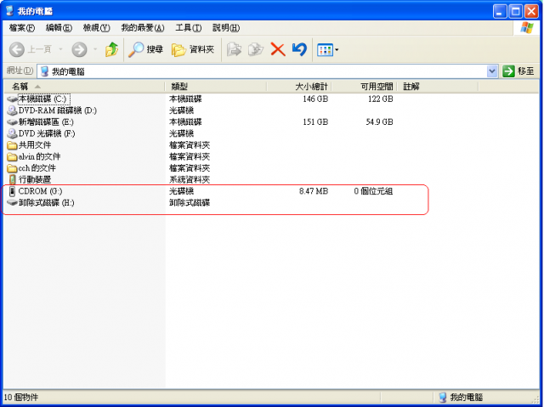This screenshot has width=544, height=407.
Task: Open the 工具(T) menu
Action: click(x=189, y=28)
